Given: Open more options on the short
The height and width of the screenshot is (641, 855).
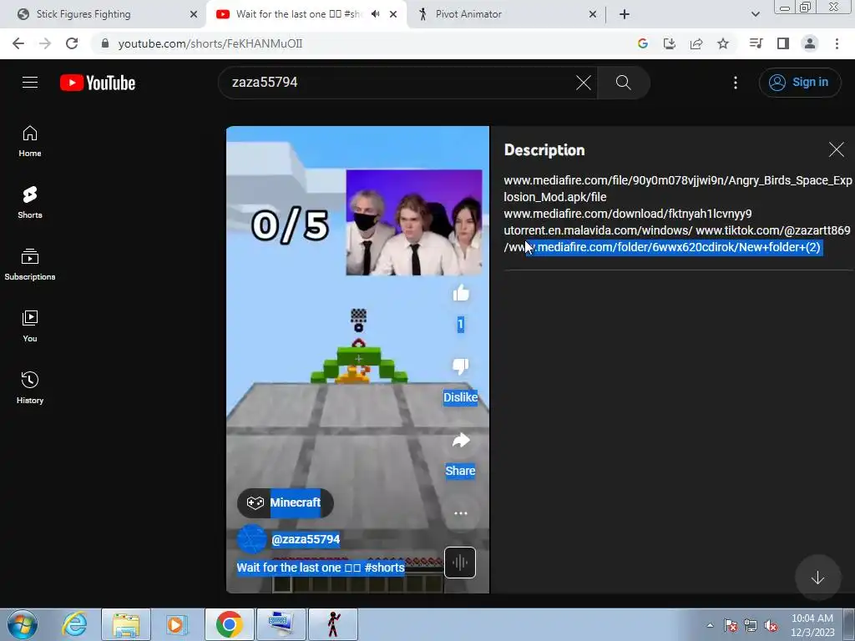Looking at the screenshot, I should point(461,513).
